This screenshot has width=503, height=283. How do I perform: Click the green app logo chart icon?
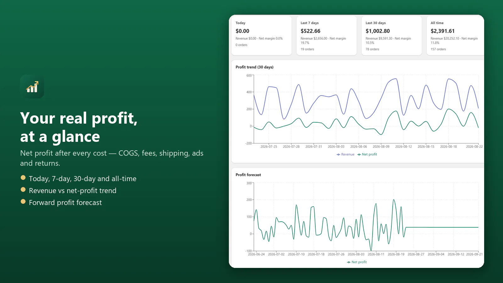(x=32, y=86)
